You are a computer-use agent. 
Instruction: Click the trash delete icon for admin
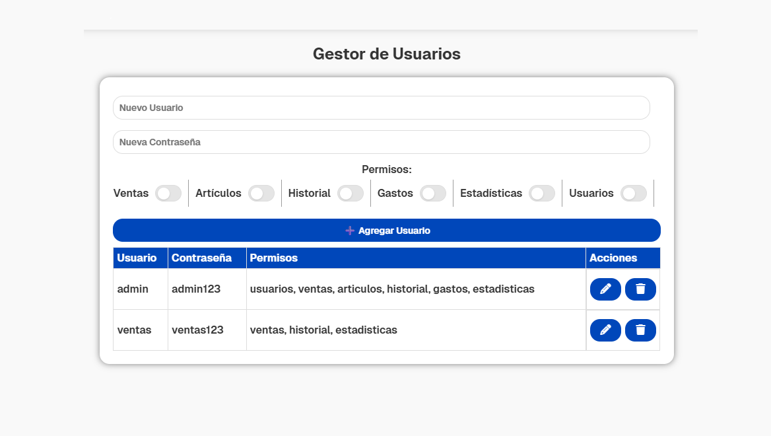(640, 289)
